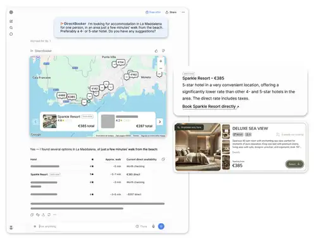
Task: Open the ChatGPT logo menu in sidebar
Action: 11,12
